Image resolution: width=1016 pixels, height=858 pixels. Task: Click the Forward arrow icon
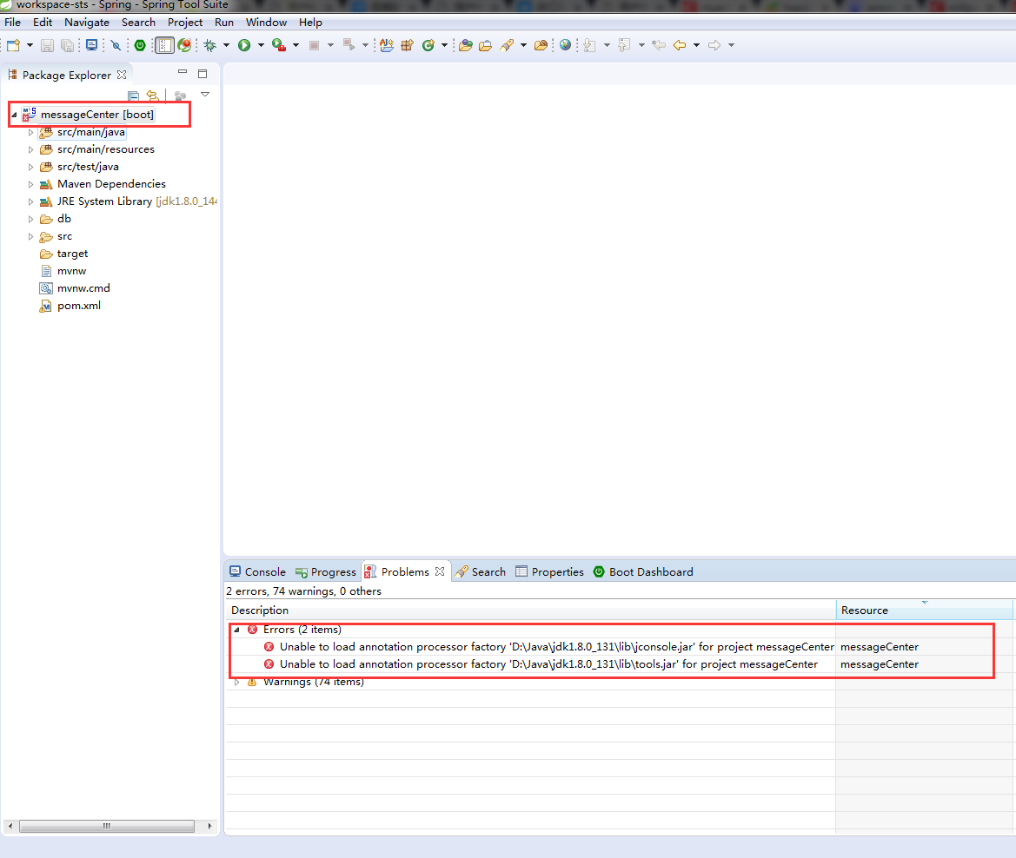click(714, 45)
